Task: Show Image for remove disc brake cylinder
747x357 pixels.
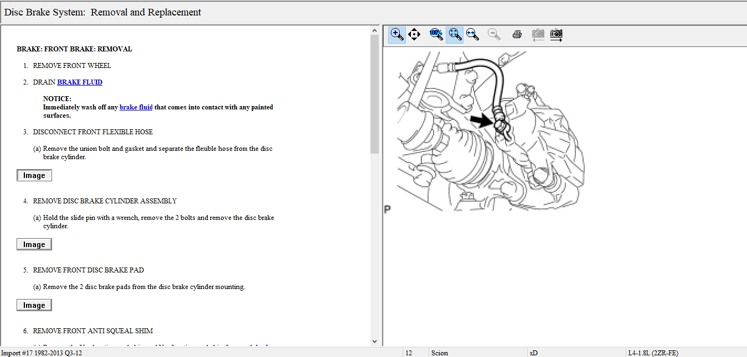Action: point(34,245)
